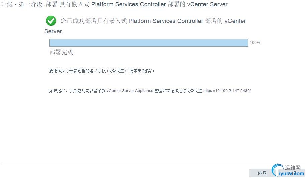
Task: Click the 升级 - 第一阶段 page title
Action: tap(23, 5)
